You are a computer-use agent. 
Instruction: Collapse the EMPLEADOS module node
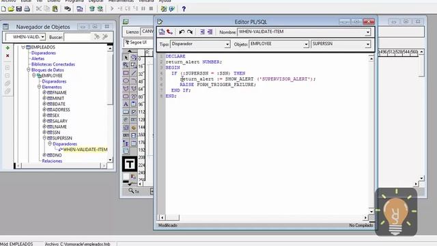coord(23,47)
